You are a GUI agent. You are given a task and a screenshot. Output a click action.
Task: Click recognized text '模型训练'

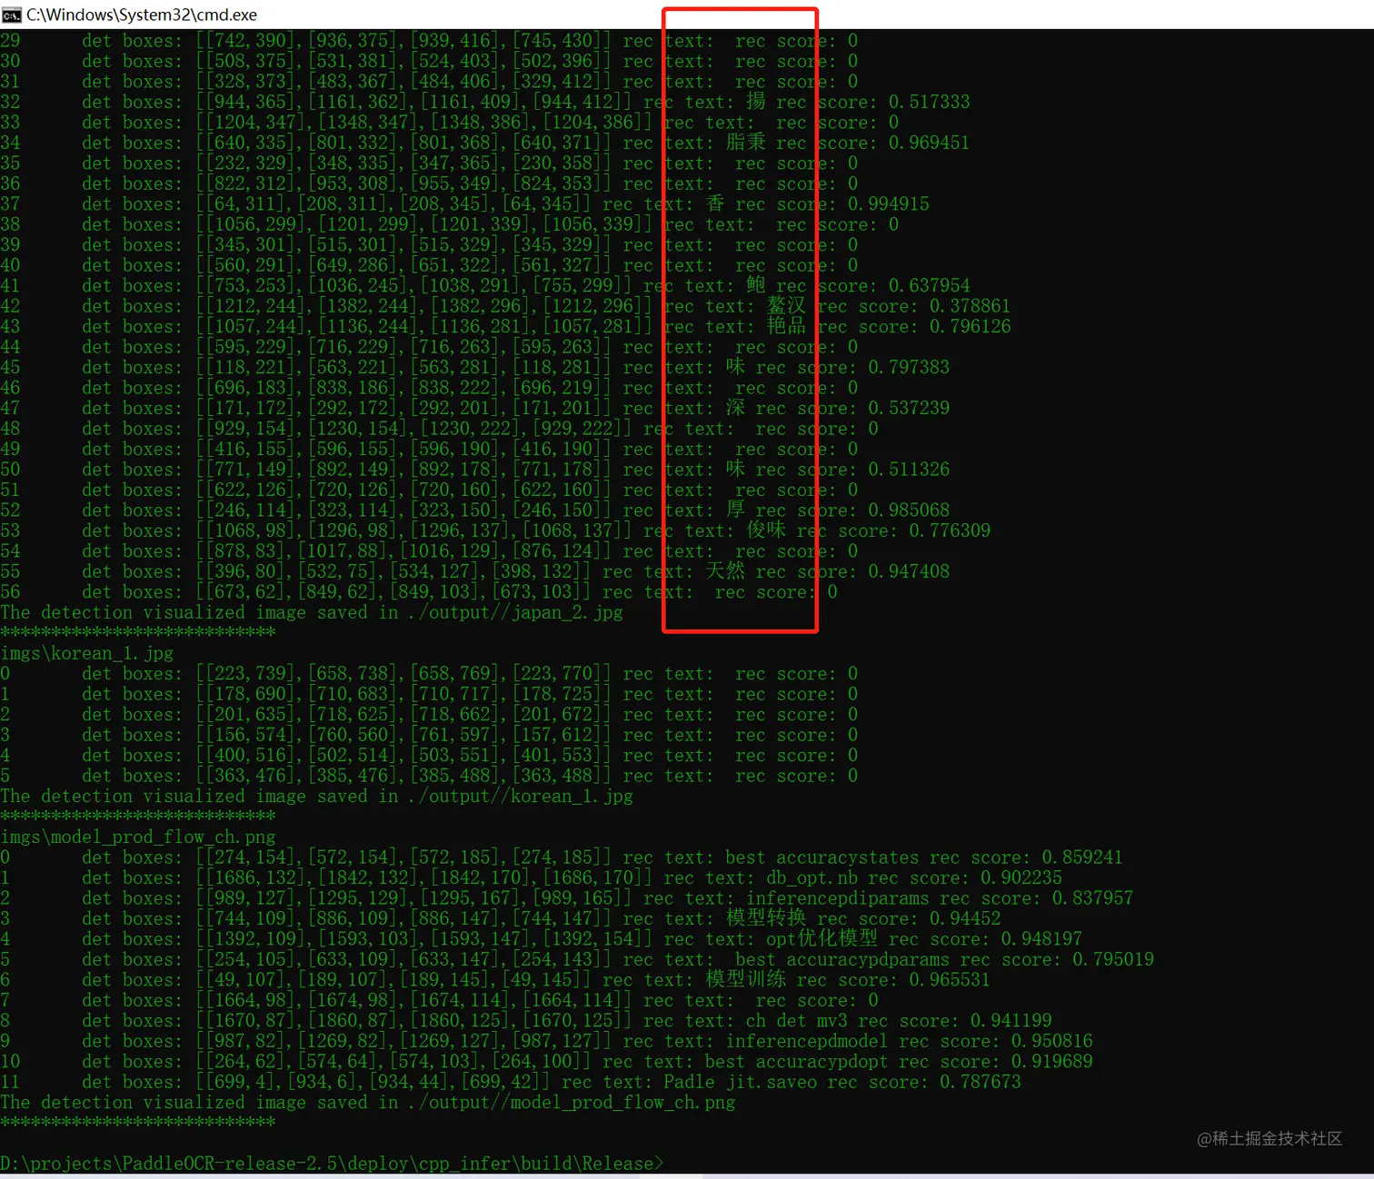point(746,979)
